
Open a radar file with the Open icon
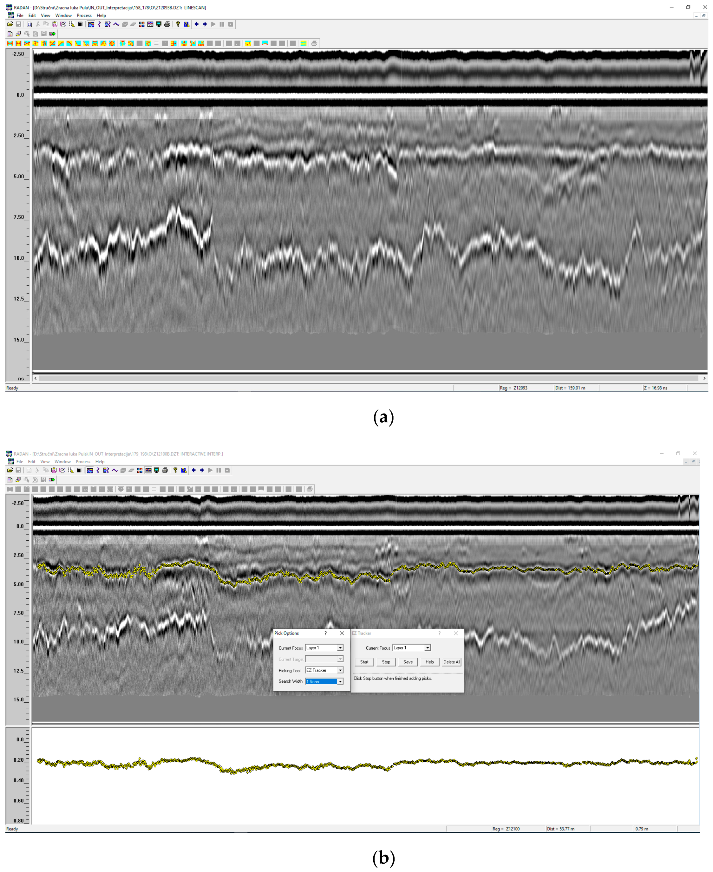[10, 24]
